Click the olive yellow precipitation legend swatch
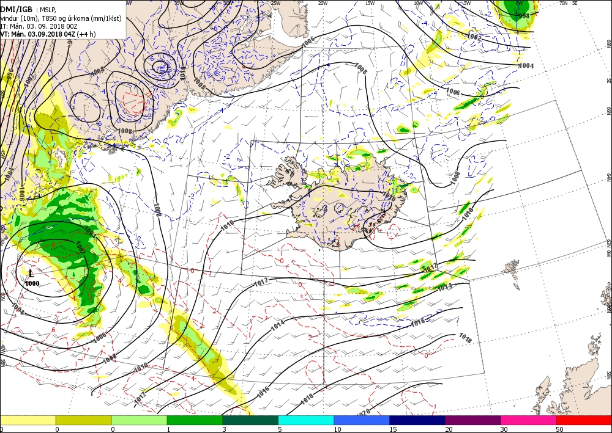Image resolution: width=612 pixels, height=433 pixels. coord(83,421)
